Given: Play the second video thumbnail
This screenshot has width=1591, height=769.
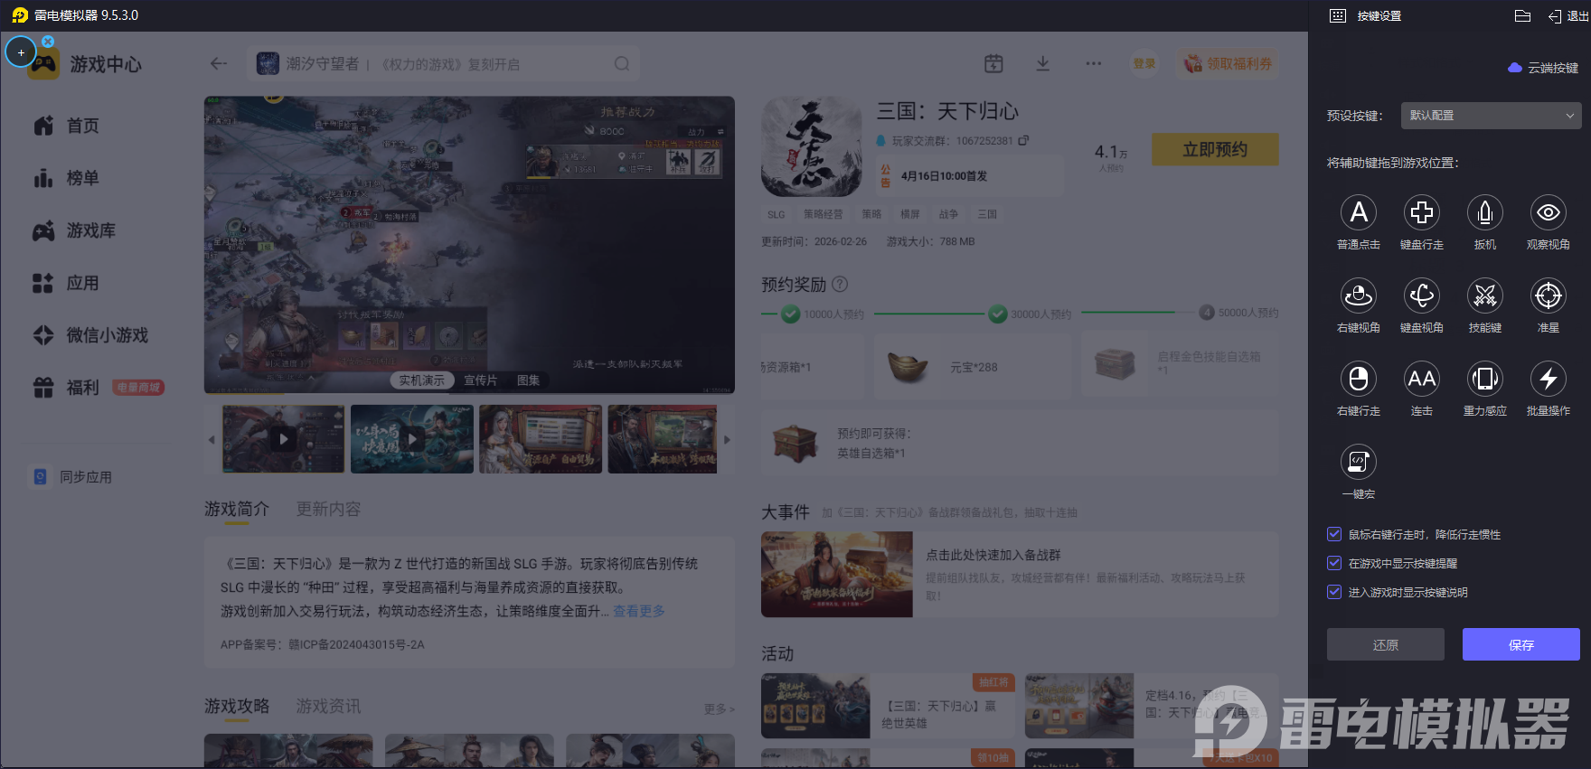Looking at the screenshot, I should (412, 439).
